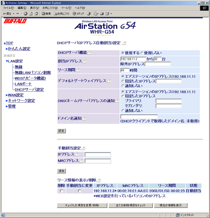Select 指定したIPアドレス for default gateway
The image size is (210, 218).
point(122,81)
